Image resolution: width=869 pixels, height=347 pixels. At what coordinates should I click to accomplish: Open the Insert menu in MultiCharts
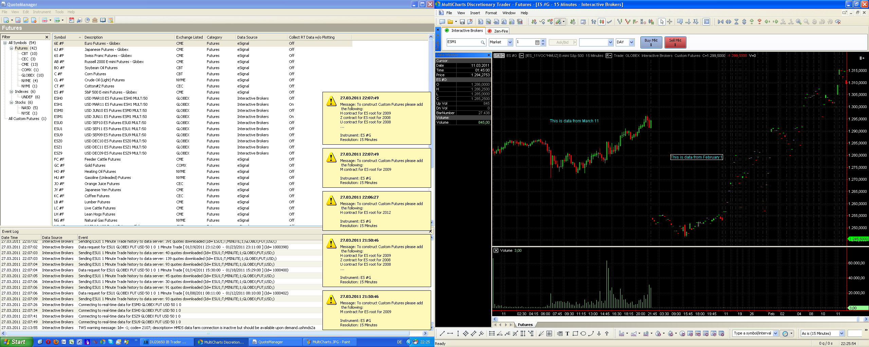pos(475,13)
